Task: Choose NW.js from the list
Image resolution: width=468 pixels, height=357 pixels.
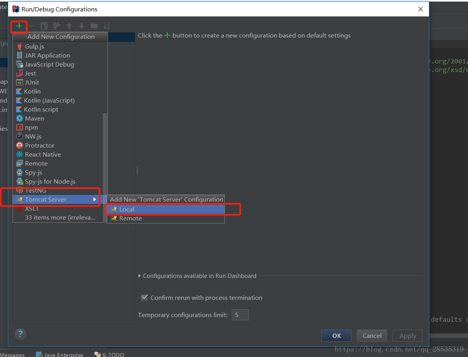Action: click(58, 136)
